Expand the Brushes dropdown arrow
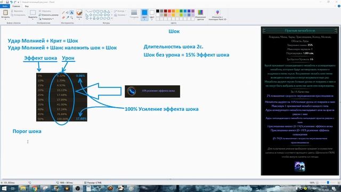This screenshot has height=192, width=341. click(79, 19)
